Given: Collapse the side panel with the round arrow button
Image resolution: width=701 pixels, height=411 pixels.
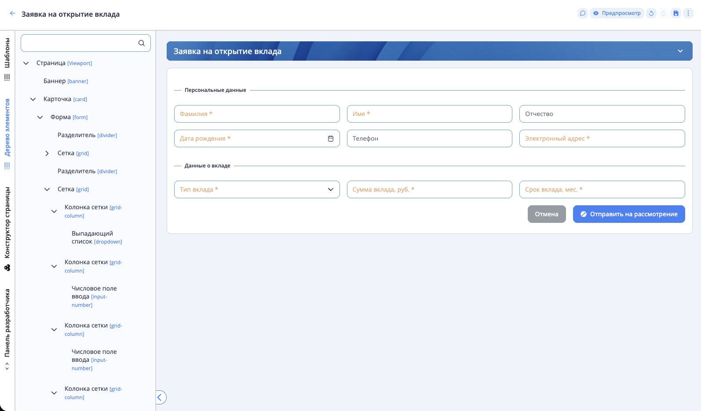Looking at the screenshot, I should [160, 397].
